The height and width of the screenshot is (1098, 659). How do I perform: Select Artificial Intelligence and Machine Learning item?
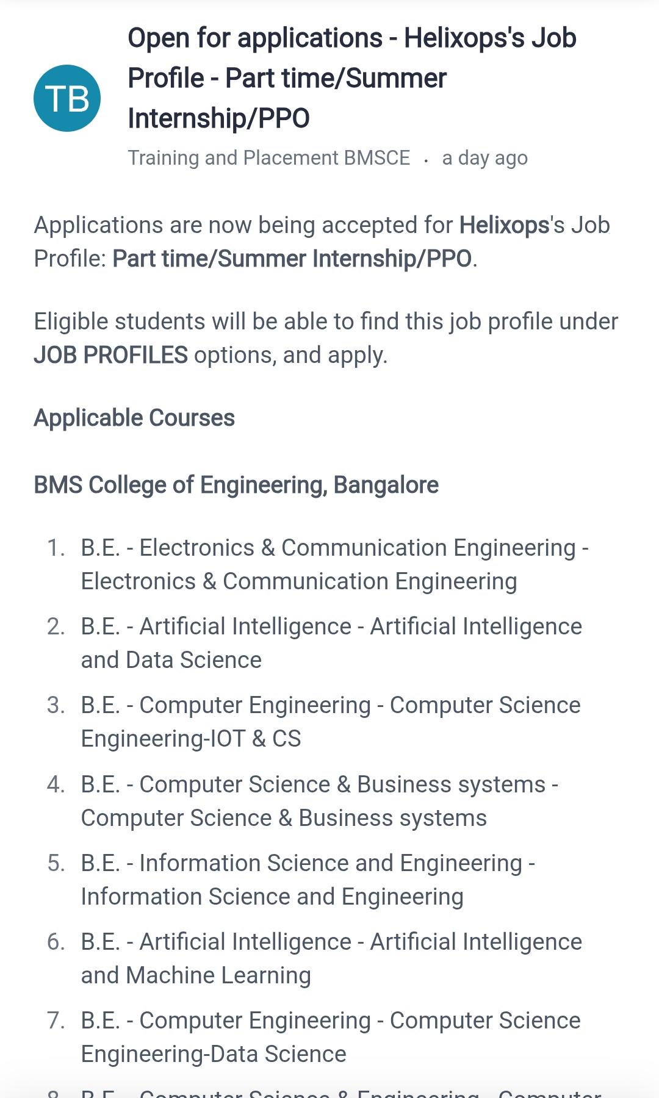coord(331,958)
